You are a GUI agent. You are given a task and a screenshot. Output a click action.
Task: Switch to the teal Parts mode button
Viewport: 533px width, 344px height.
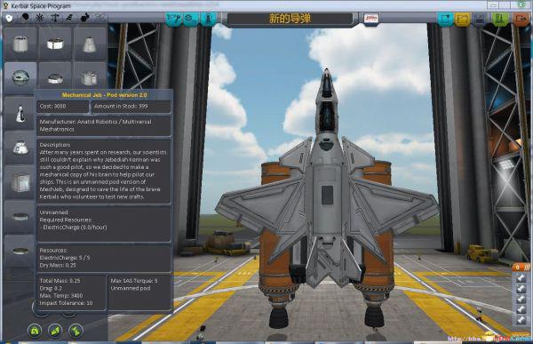tap(173, 19)
